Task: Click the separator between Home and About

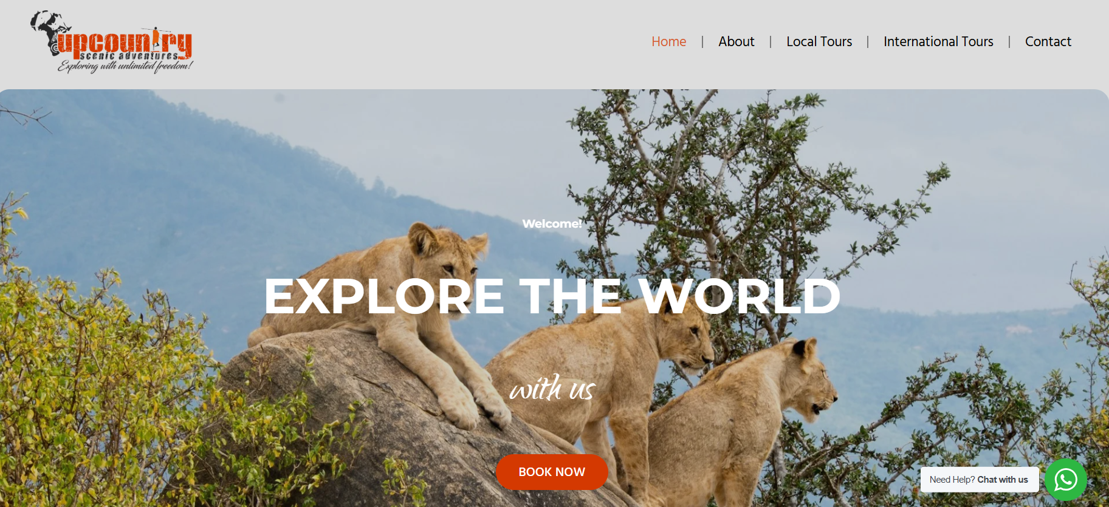Action: coord(702,41)
